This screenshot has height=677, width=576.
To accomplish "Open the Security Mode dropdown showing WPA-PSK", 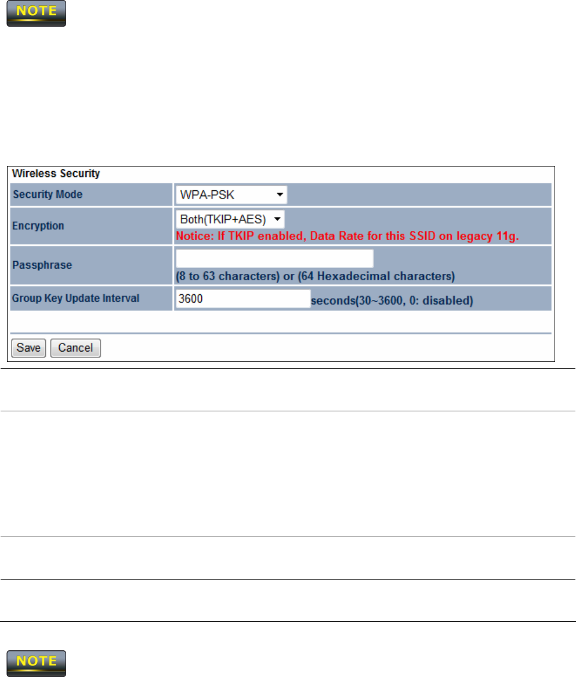I will [x=231, y=195].
